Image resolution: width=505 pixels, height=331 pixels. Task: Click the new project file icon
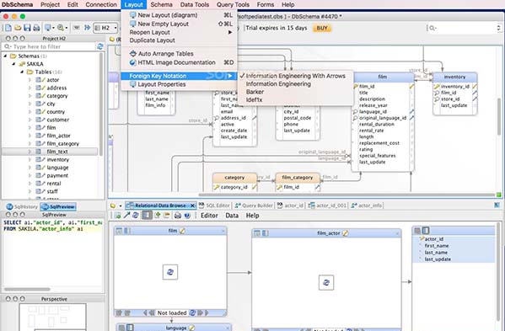point(8,28)
